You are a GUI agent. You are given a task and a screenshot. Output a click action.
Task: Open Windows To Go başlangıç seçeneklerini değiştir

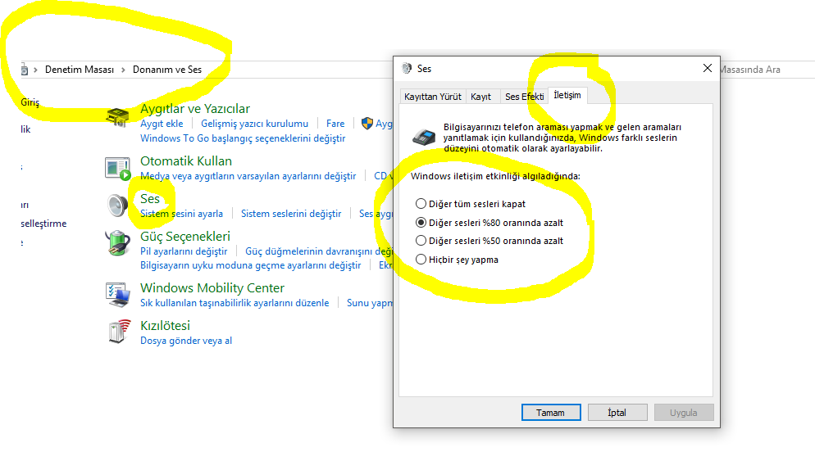[243, 138]
